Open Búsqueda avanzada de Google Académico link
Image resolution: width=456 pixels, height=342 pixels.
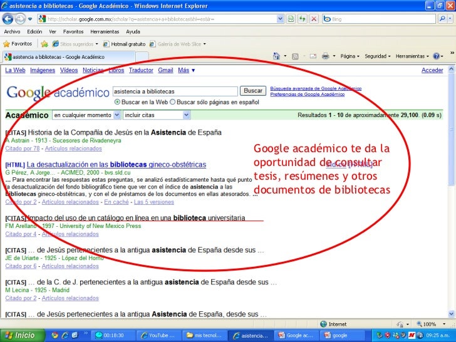click(316, 88)
